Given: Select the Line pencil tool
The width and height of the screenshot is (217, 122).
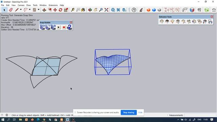Looking at the screenshot, I should 17,10.
